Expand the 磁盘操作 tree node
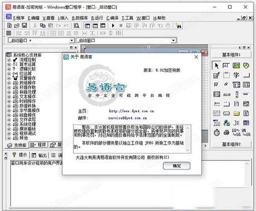The width and height of the screenshot is (256, 211). 9,115
